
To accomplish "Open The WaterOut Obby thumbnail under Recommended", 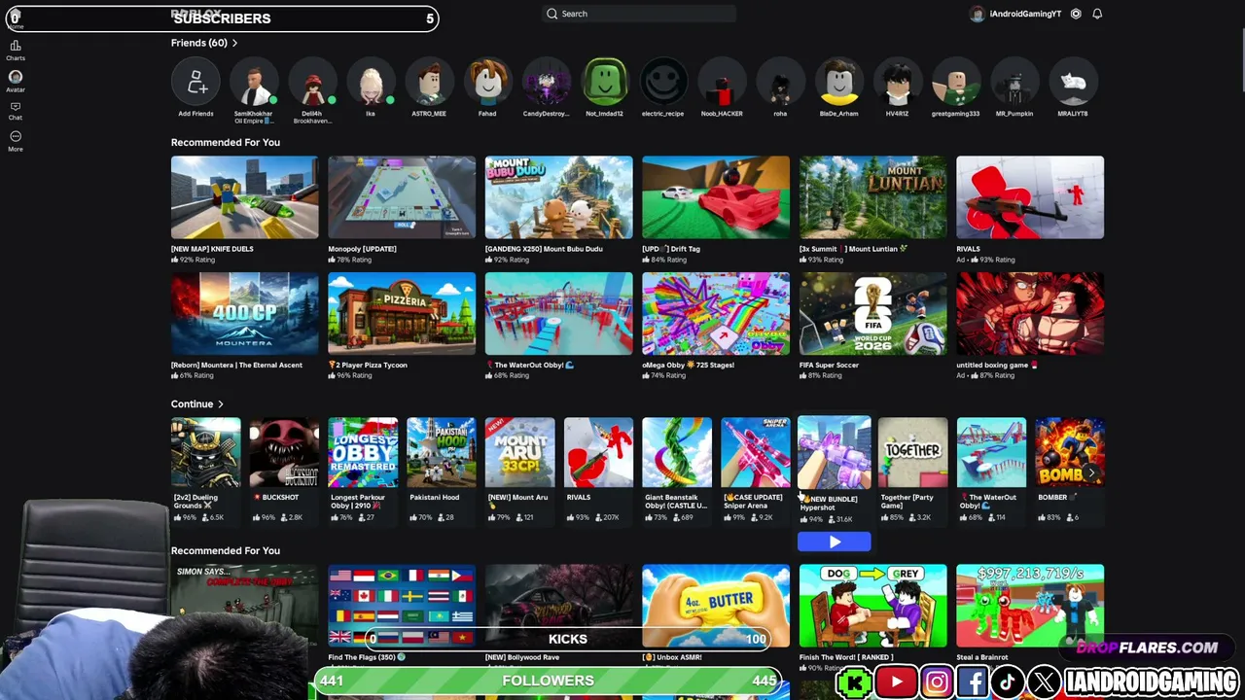I will click(558, 314).
